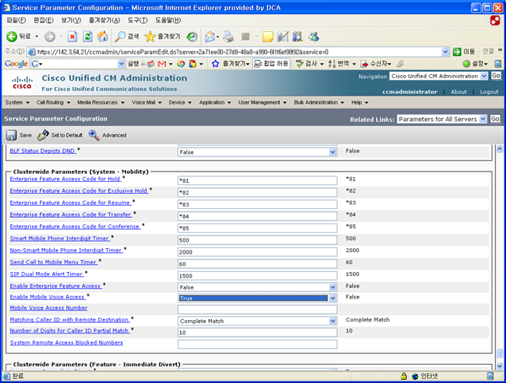This screenshot has width=506, height=383.
Task: Open Enterprise Feature Access Code for Hold link
Action: coord(65,179)
